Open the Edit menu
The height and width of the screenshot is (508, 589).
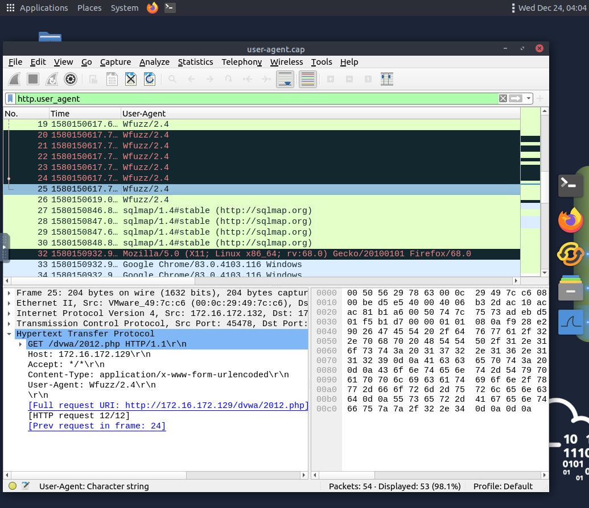(x=38, y=62)
